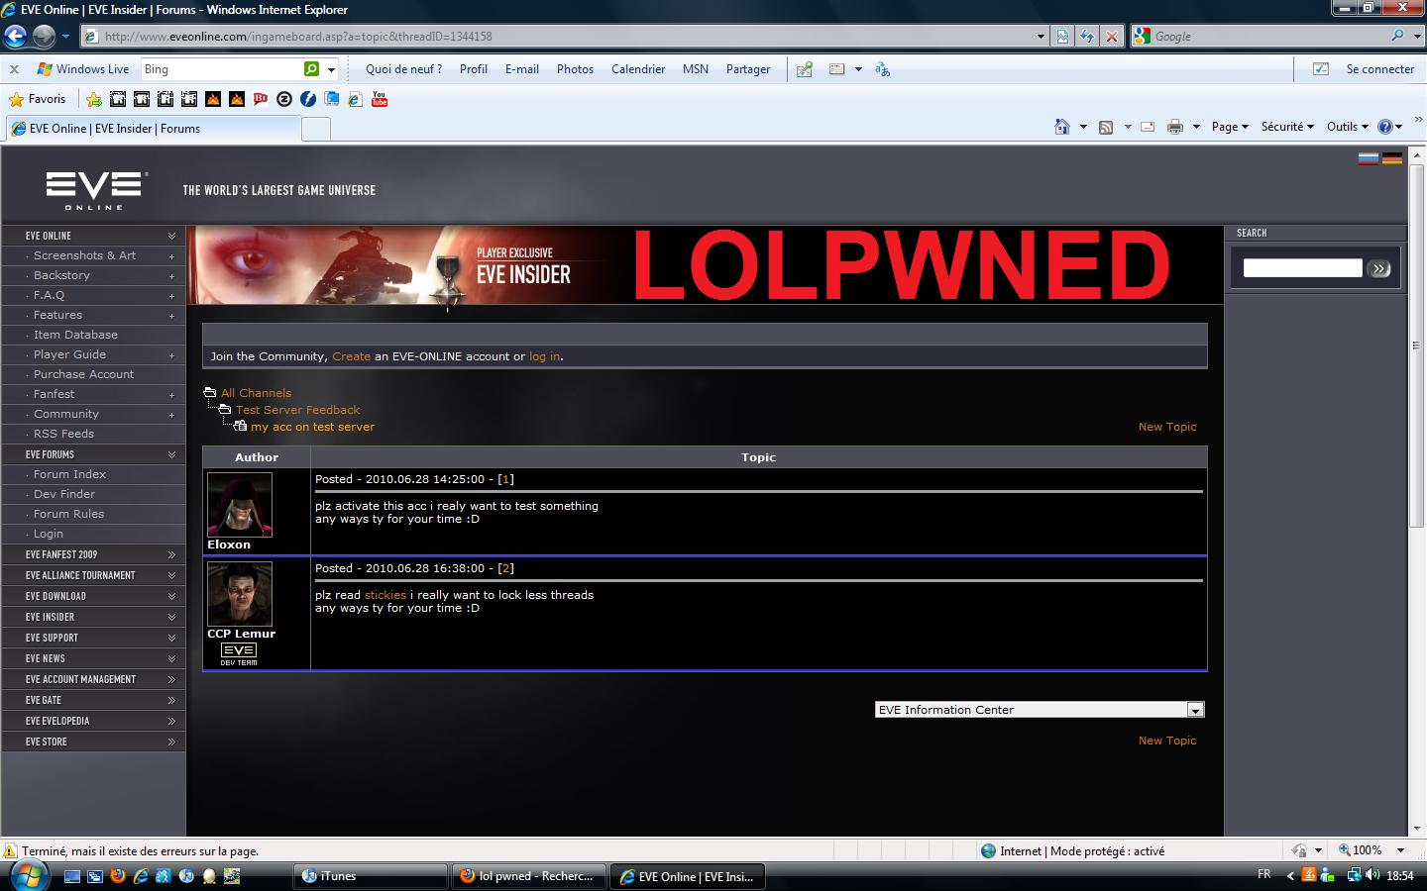Image resolution: width=1427 pixels, height=891 pixels.
Task: Launch Firefox from the quick launch bar
Action: 118,876
